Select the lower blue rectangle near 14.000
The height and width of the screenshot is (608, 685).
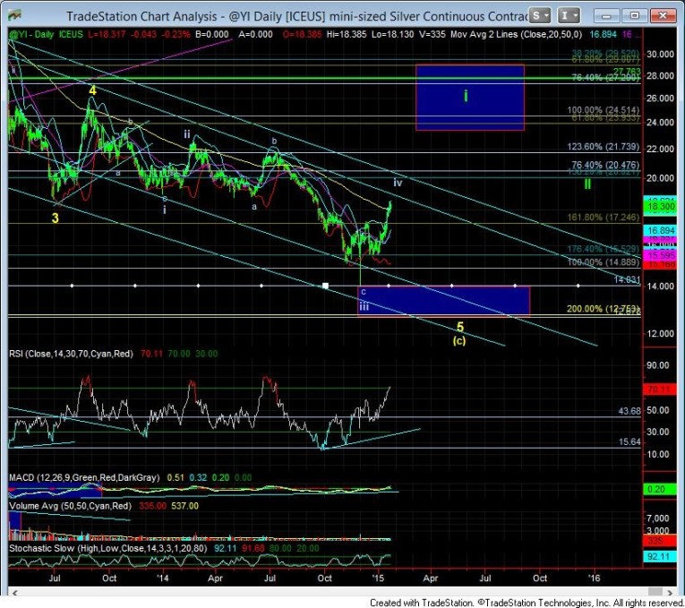tap(443, 301)
